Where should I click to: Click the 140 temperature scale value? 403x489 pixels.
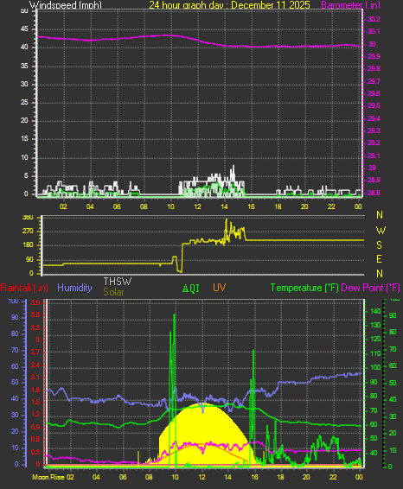[x=375, y=311]
